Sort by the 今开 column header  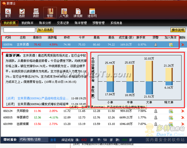82,38
